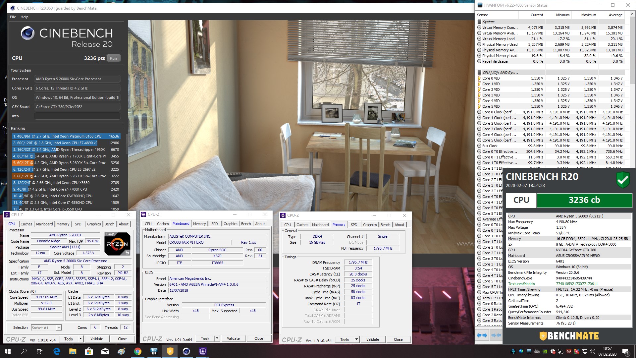Viewport: 636px width, 358px height.
Task: Open Graphics tab in Memory CPU-Z window
Action: pos(370,225)
